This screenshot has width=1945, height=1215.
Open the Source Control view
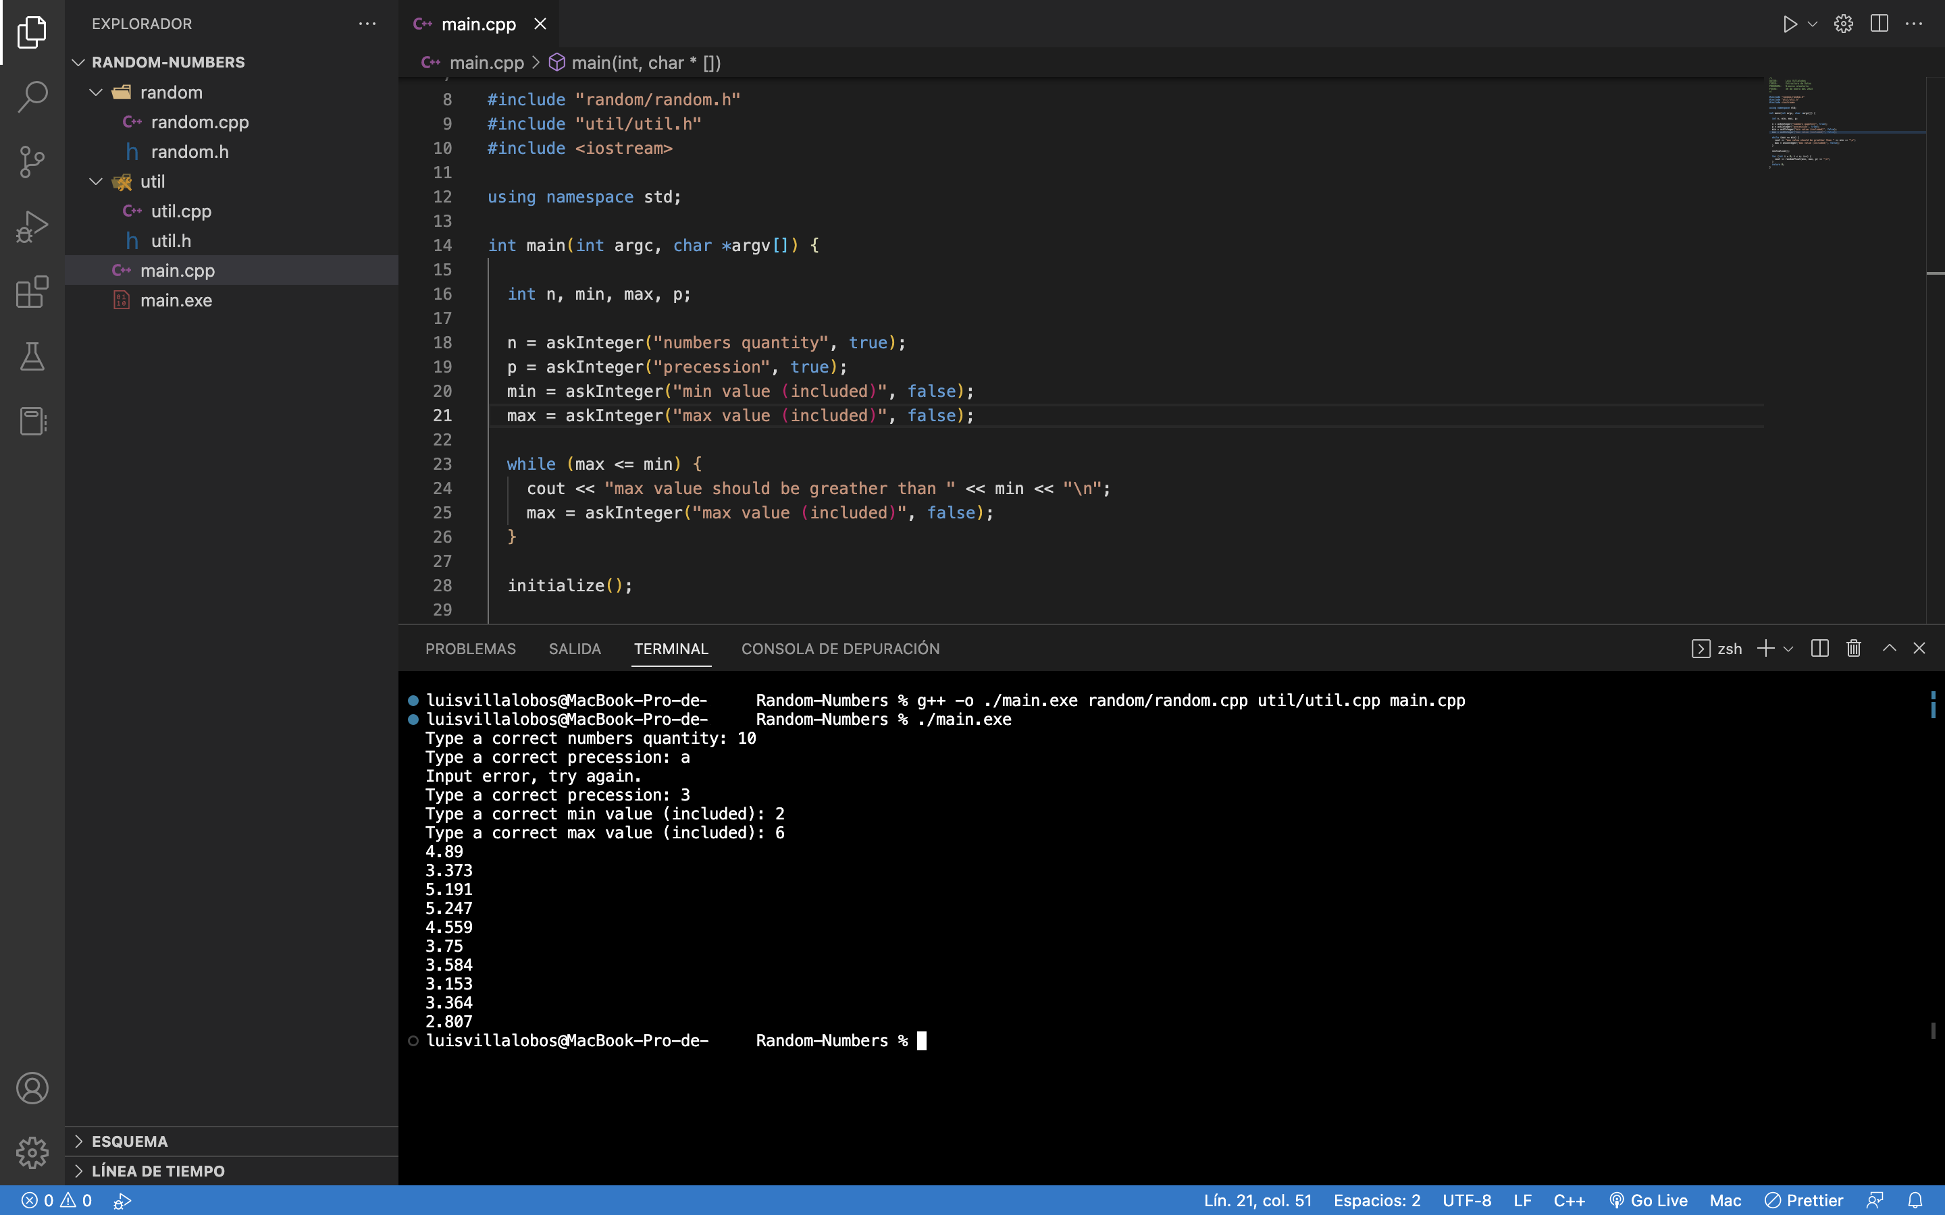click(32, 161)
